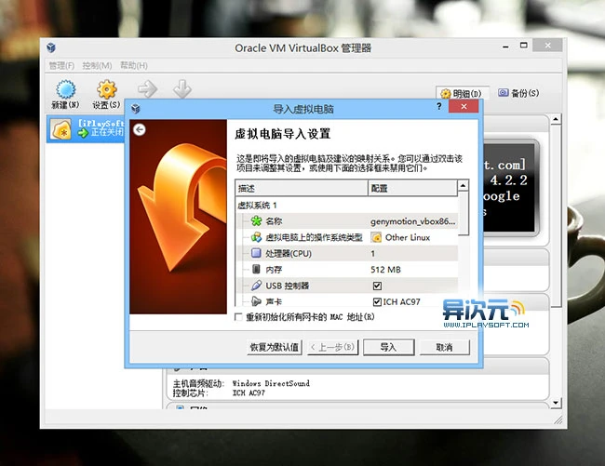
Task: Click the USB 控制器 row icon
Action: click(256, 285)
